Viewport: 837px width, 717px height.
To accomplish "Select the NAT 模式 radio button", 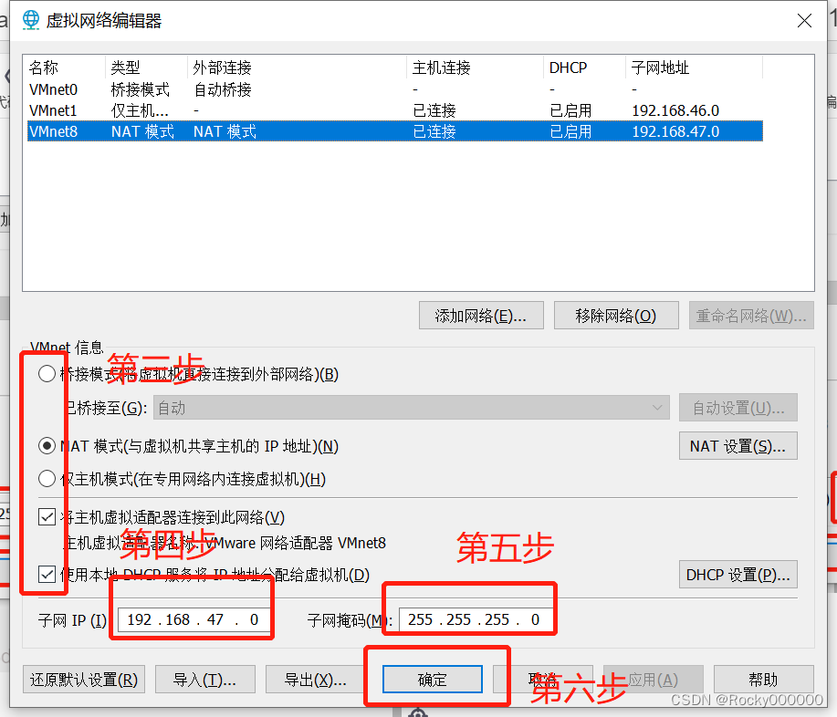I will [47, 446].
